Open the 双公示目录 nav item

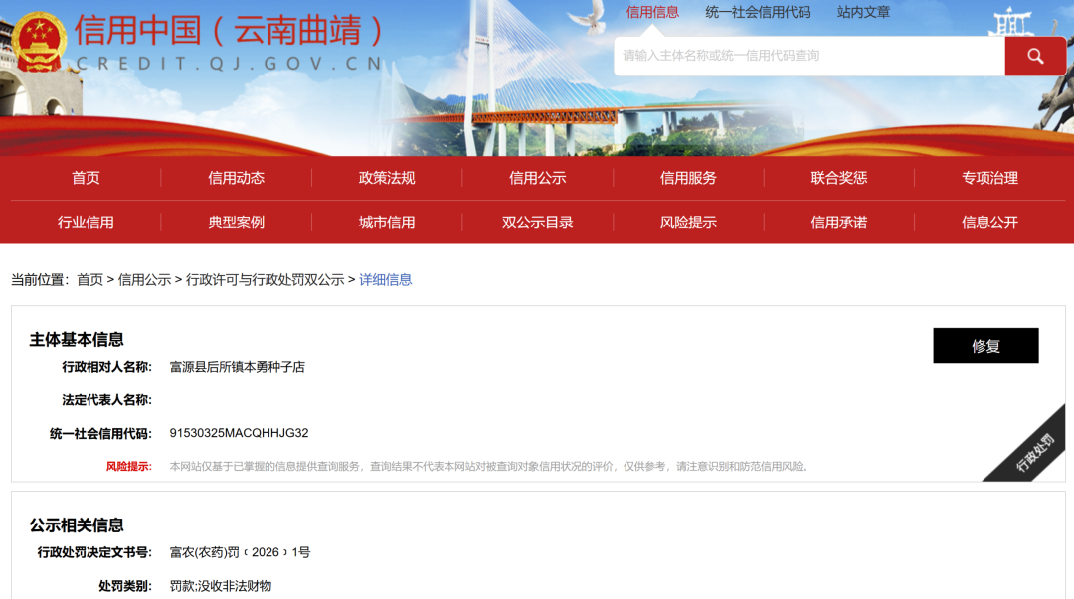coord(538,223)
